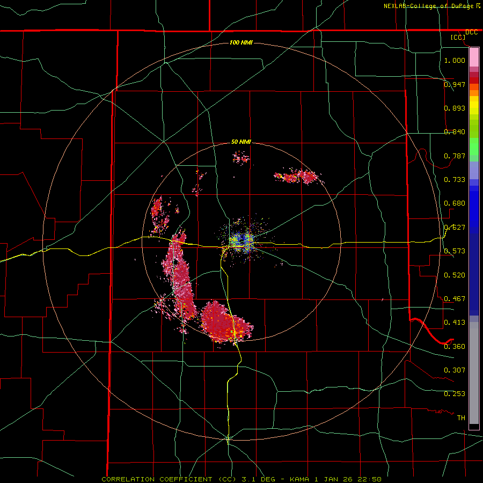The image size is (483, 483).
Task: Click the 0.520 scale value
Action: click(455, 275)
